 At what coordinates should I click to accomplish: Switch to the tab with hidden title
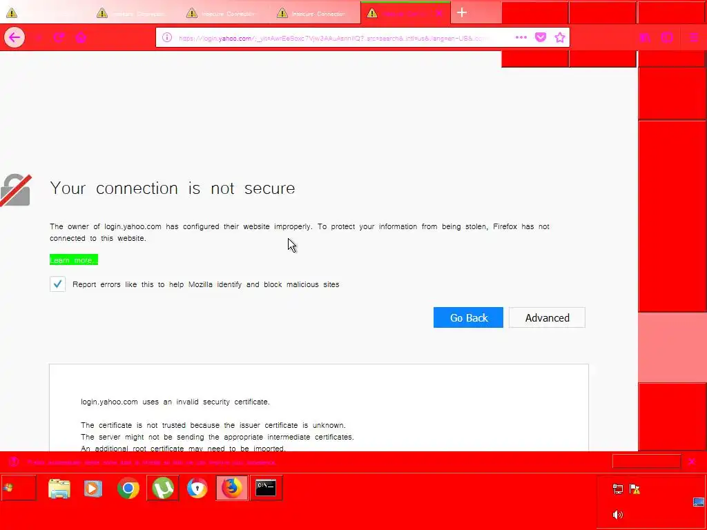point(45,13)
